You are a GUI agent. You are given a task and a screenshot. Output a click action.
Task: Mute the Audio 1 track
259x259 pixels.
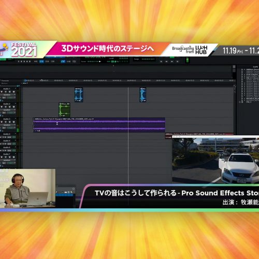(x=13, y=92)
